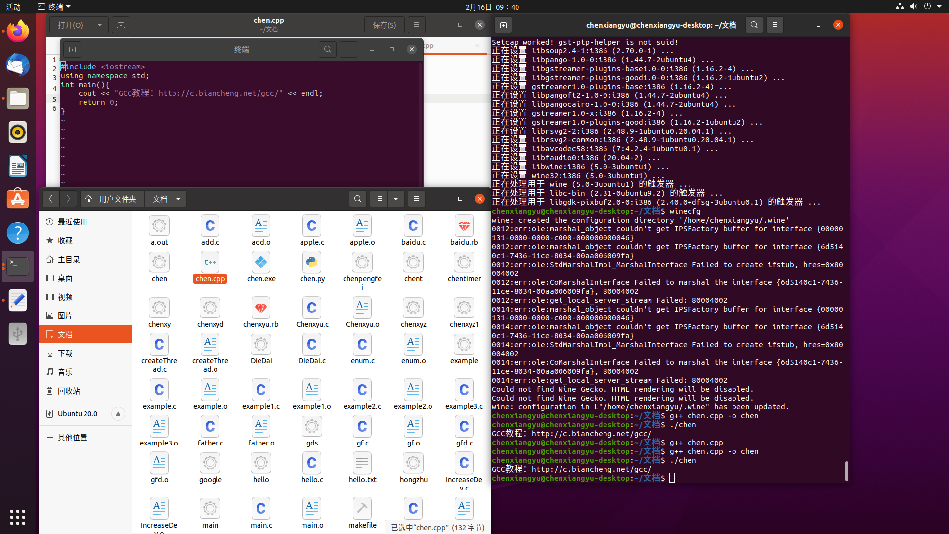Select 最近使用 in sidebar
The image size is (949, 534).
click(86, 222)
